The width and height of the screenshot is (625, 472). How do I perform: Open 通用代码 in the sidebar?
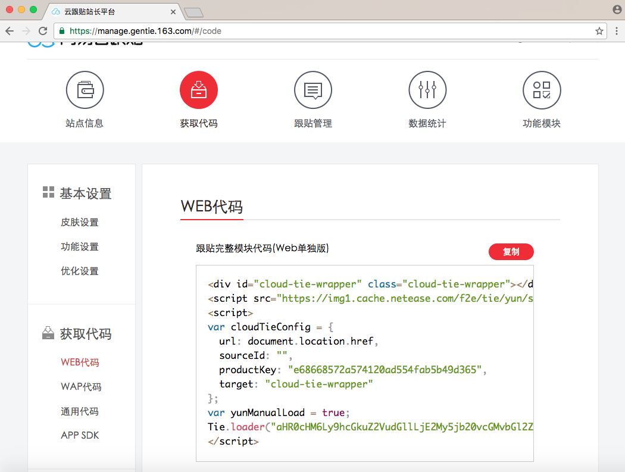coord(80,411)
